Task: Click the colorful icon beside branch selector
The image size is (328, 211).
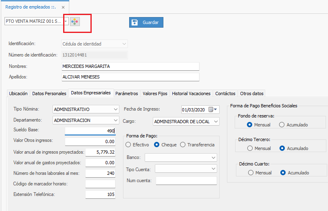Action: pyautogui.click(x=75, y=22)
